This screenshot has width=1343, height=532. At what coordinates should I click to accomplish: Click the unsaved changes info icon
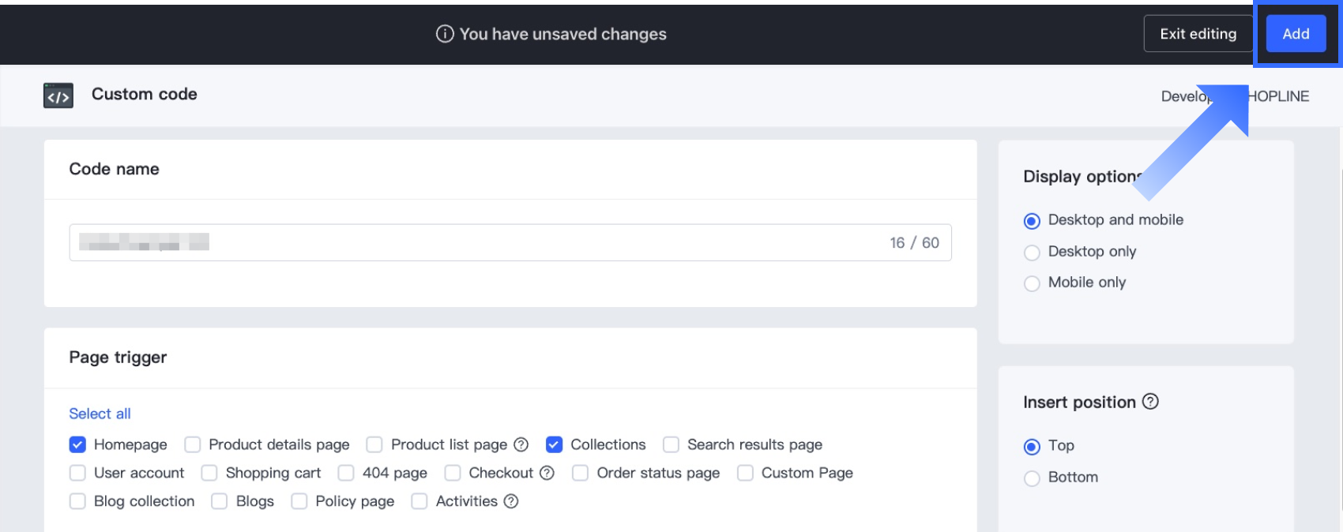tap(445, 34)
